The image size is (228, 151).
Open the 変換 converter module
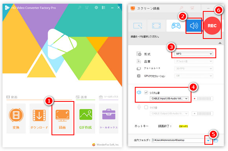coord(16,118)
